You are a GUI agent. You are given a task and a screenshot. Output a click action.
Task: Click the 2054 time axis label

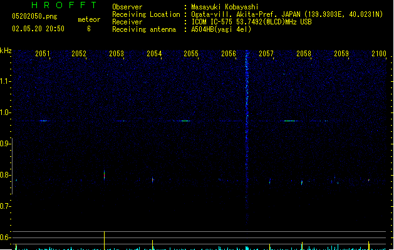pyautogui.click(x=154, y=53)
